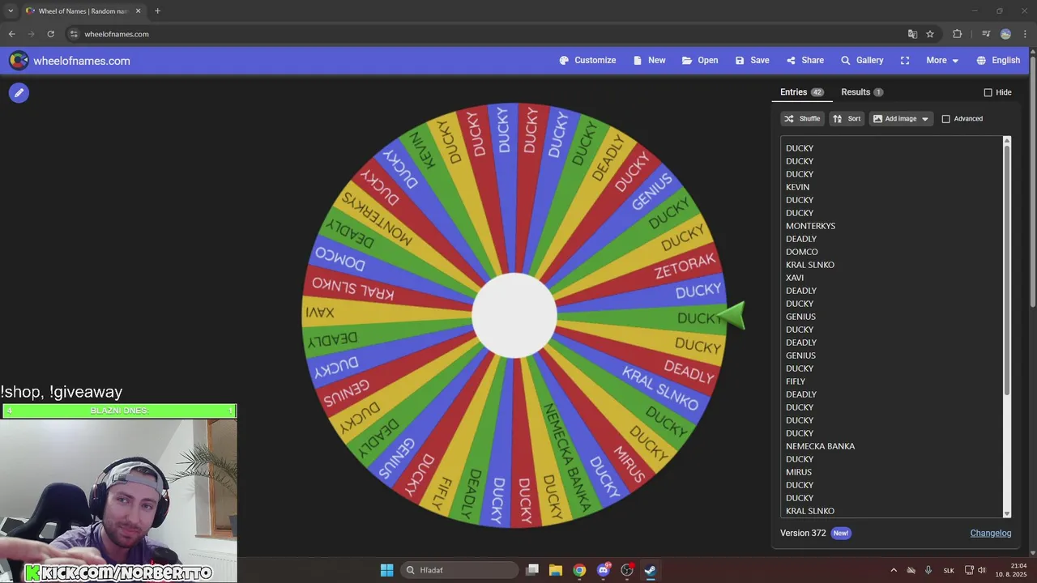Open the browser translate icon
The image size is (1037, 583).
pyautogui.click(x=912, y=34)
